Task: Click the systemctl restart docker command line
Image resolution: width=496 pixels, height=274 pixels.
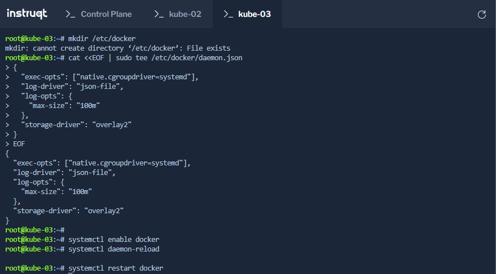Action: [x=84, y=268]
